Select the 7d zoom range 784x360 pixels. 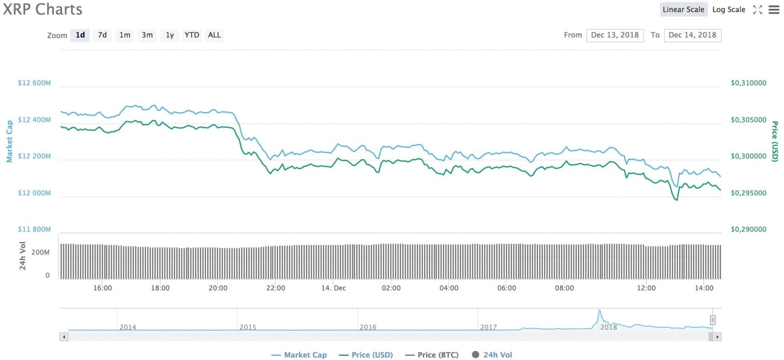coord(102,35)
